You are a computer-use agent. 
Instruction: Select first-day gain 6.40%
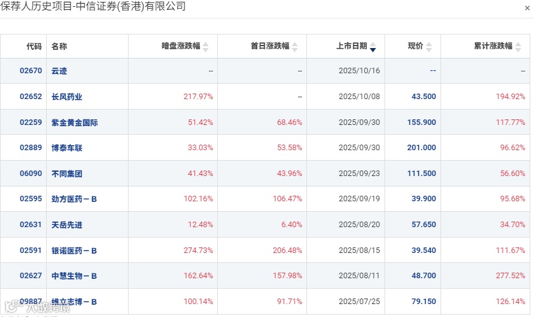tap(292, 224)
